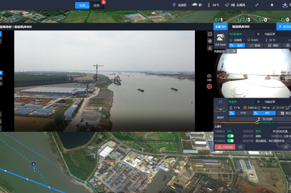Open notifications via the bell icon
The height and width of the screenshot is (193, 291).
[x=272, y=5]
